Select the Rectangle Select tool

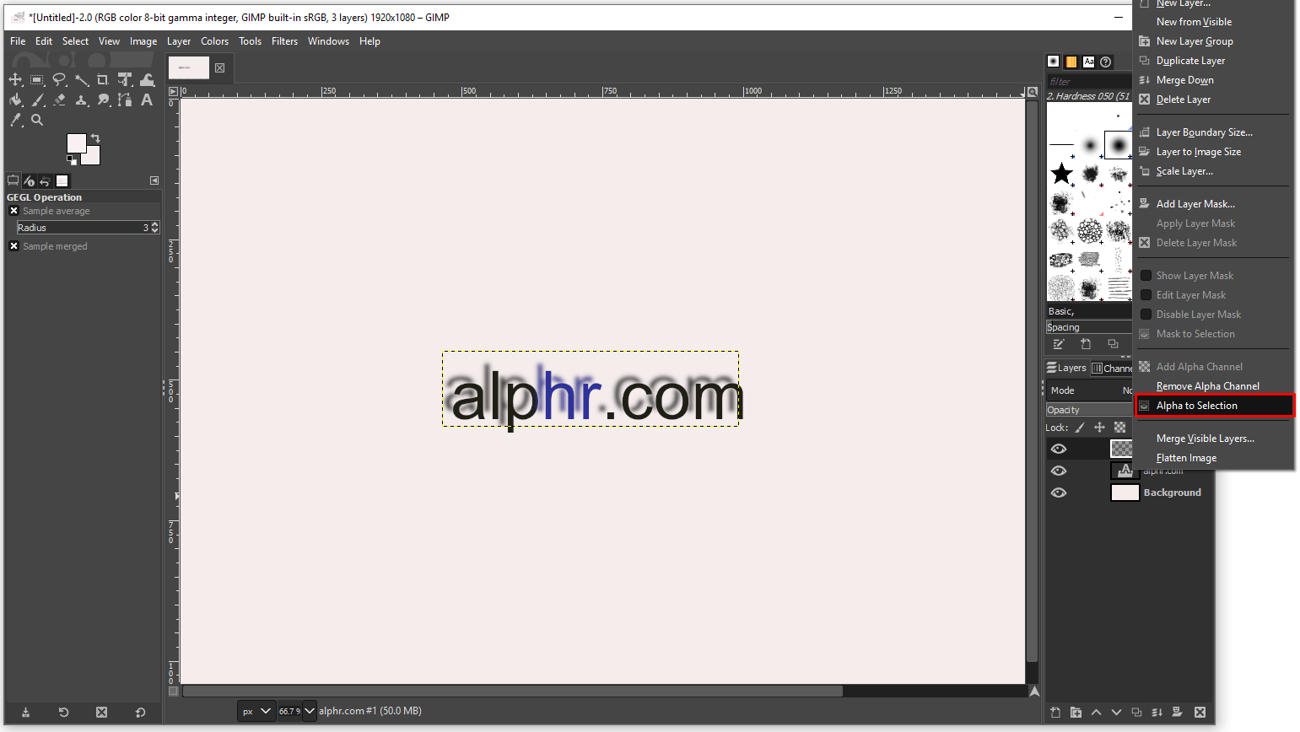[x=37, y=80]
